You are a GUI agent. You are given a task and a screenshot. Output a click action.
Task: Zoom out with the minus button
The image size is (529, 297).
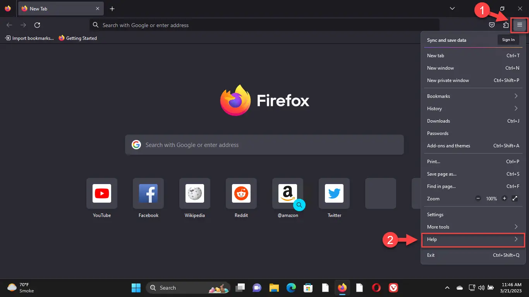point(478,198)
